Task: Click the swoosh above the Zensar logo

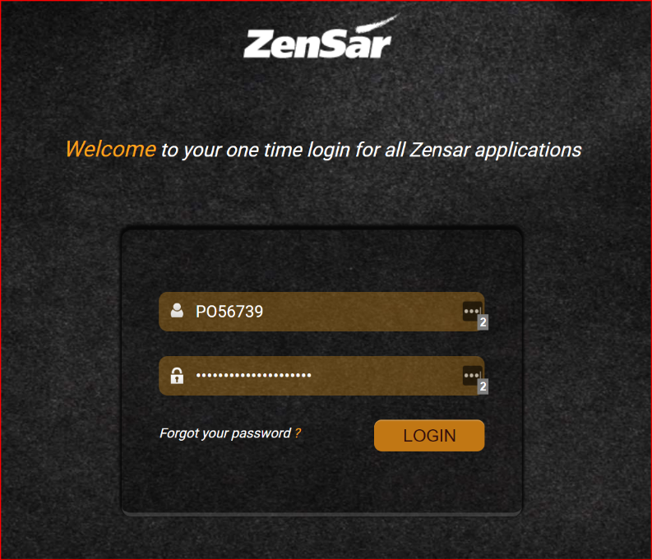Action: point(377,23)
